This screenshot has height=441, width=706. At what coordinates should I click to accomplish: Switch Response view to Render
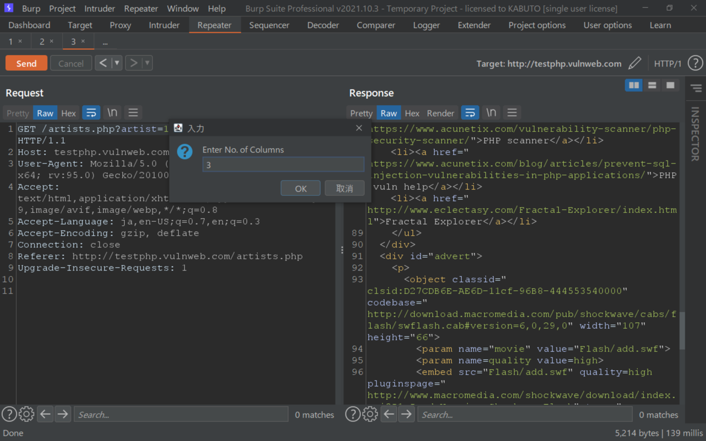(x=441, y=113)
